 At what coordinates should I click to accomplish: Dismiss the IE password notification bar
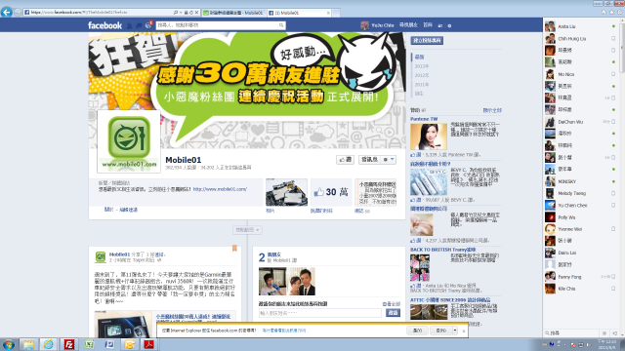464,331
